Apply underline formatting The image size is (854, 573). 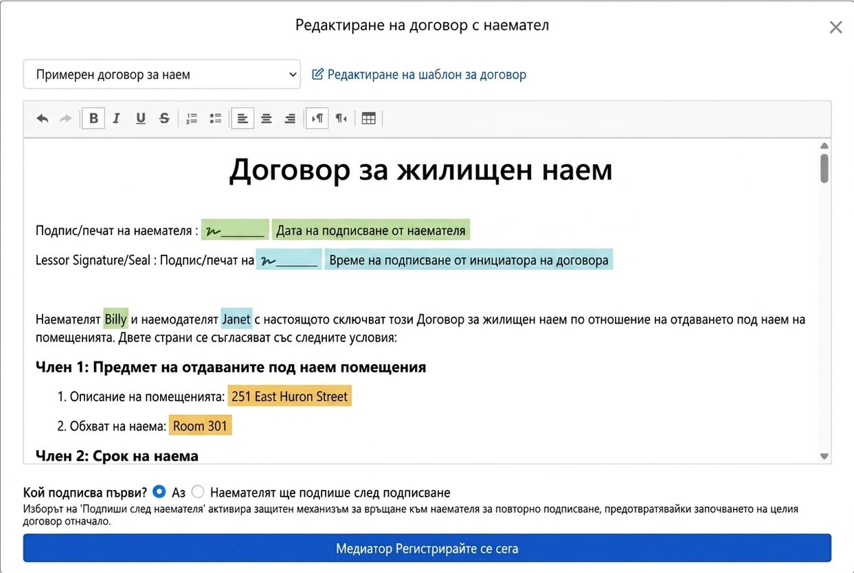(141, 118)
